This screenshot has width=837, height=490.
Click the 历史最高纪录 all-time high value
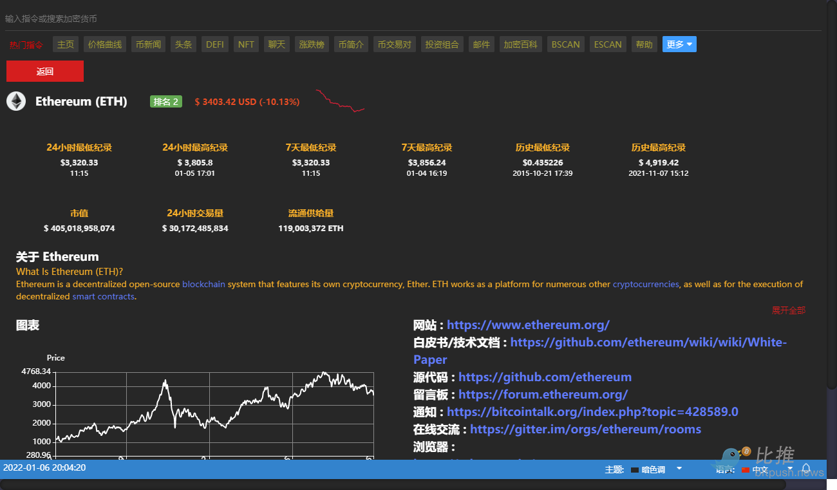pos(659,163)
